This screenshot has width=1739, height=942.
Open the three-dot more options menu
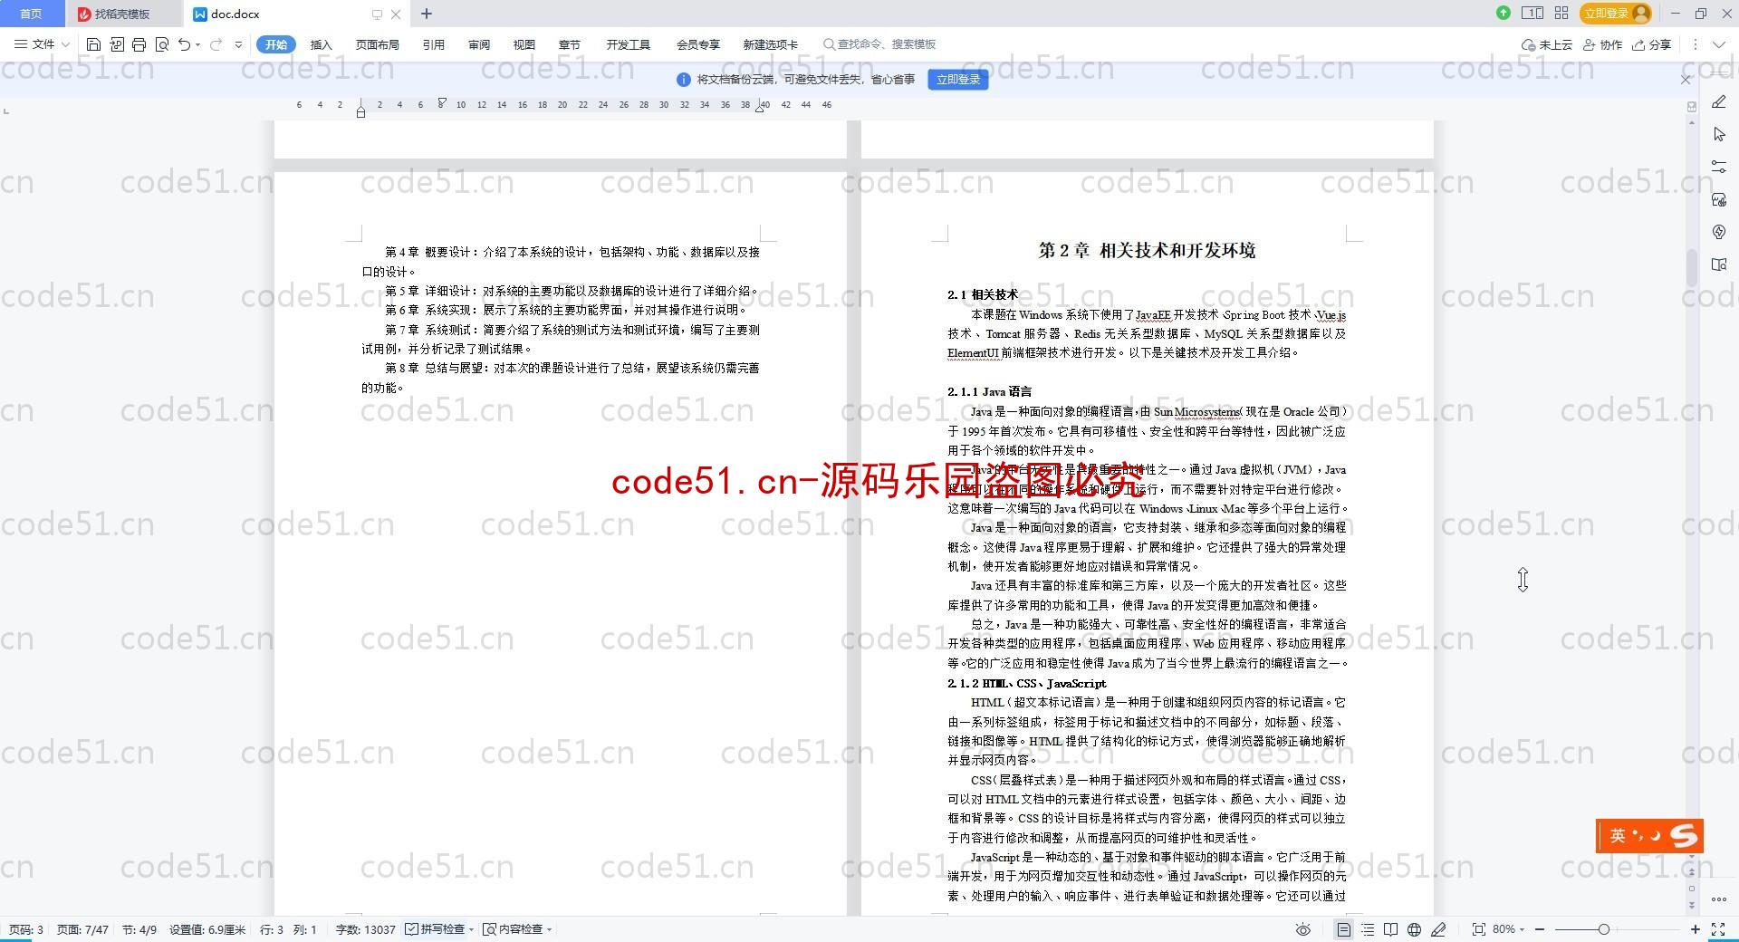[1695, 44]
